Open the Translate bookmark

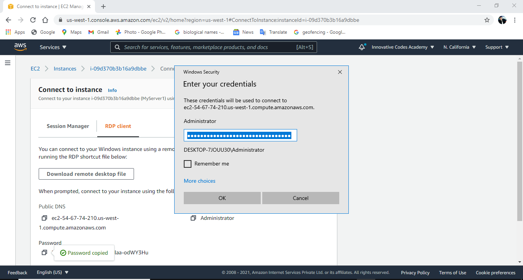pyautogui.click(x=273, y=32)
